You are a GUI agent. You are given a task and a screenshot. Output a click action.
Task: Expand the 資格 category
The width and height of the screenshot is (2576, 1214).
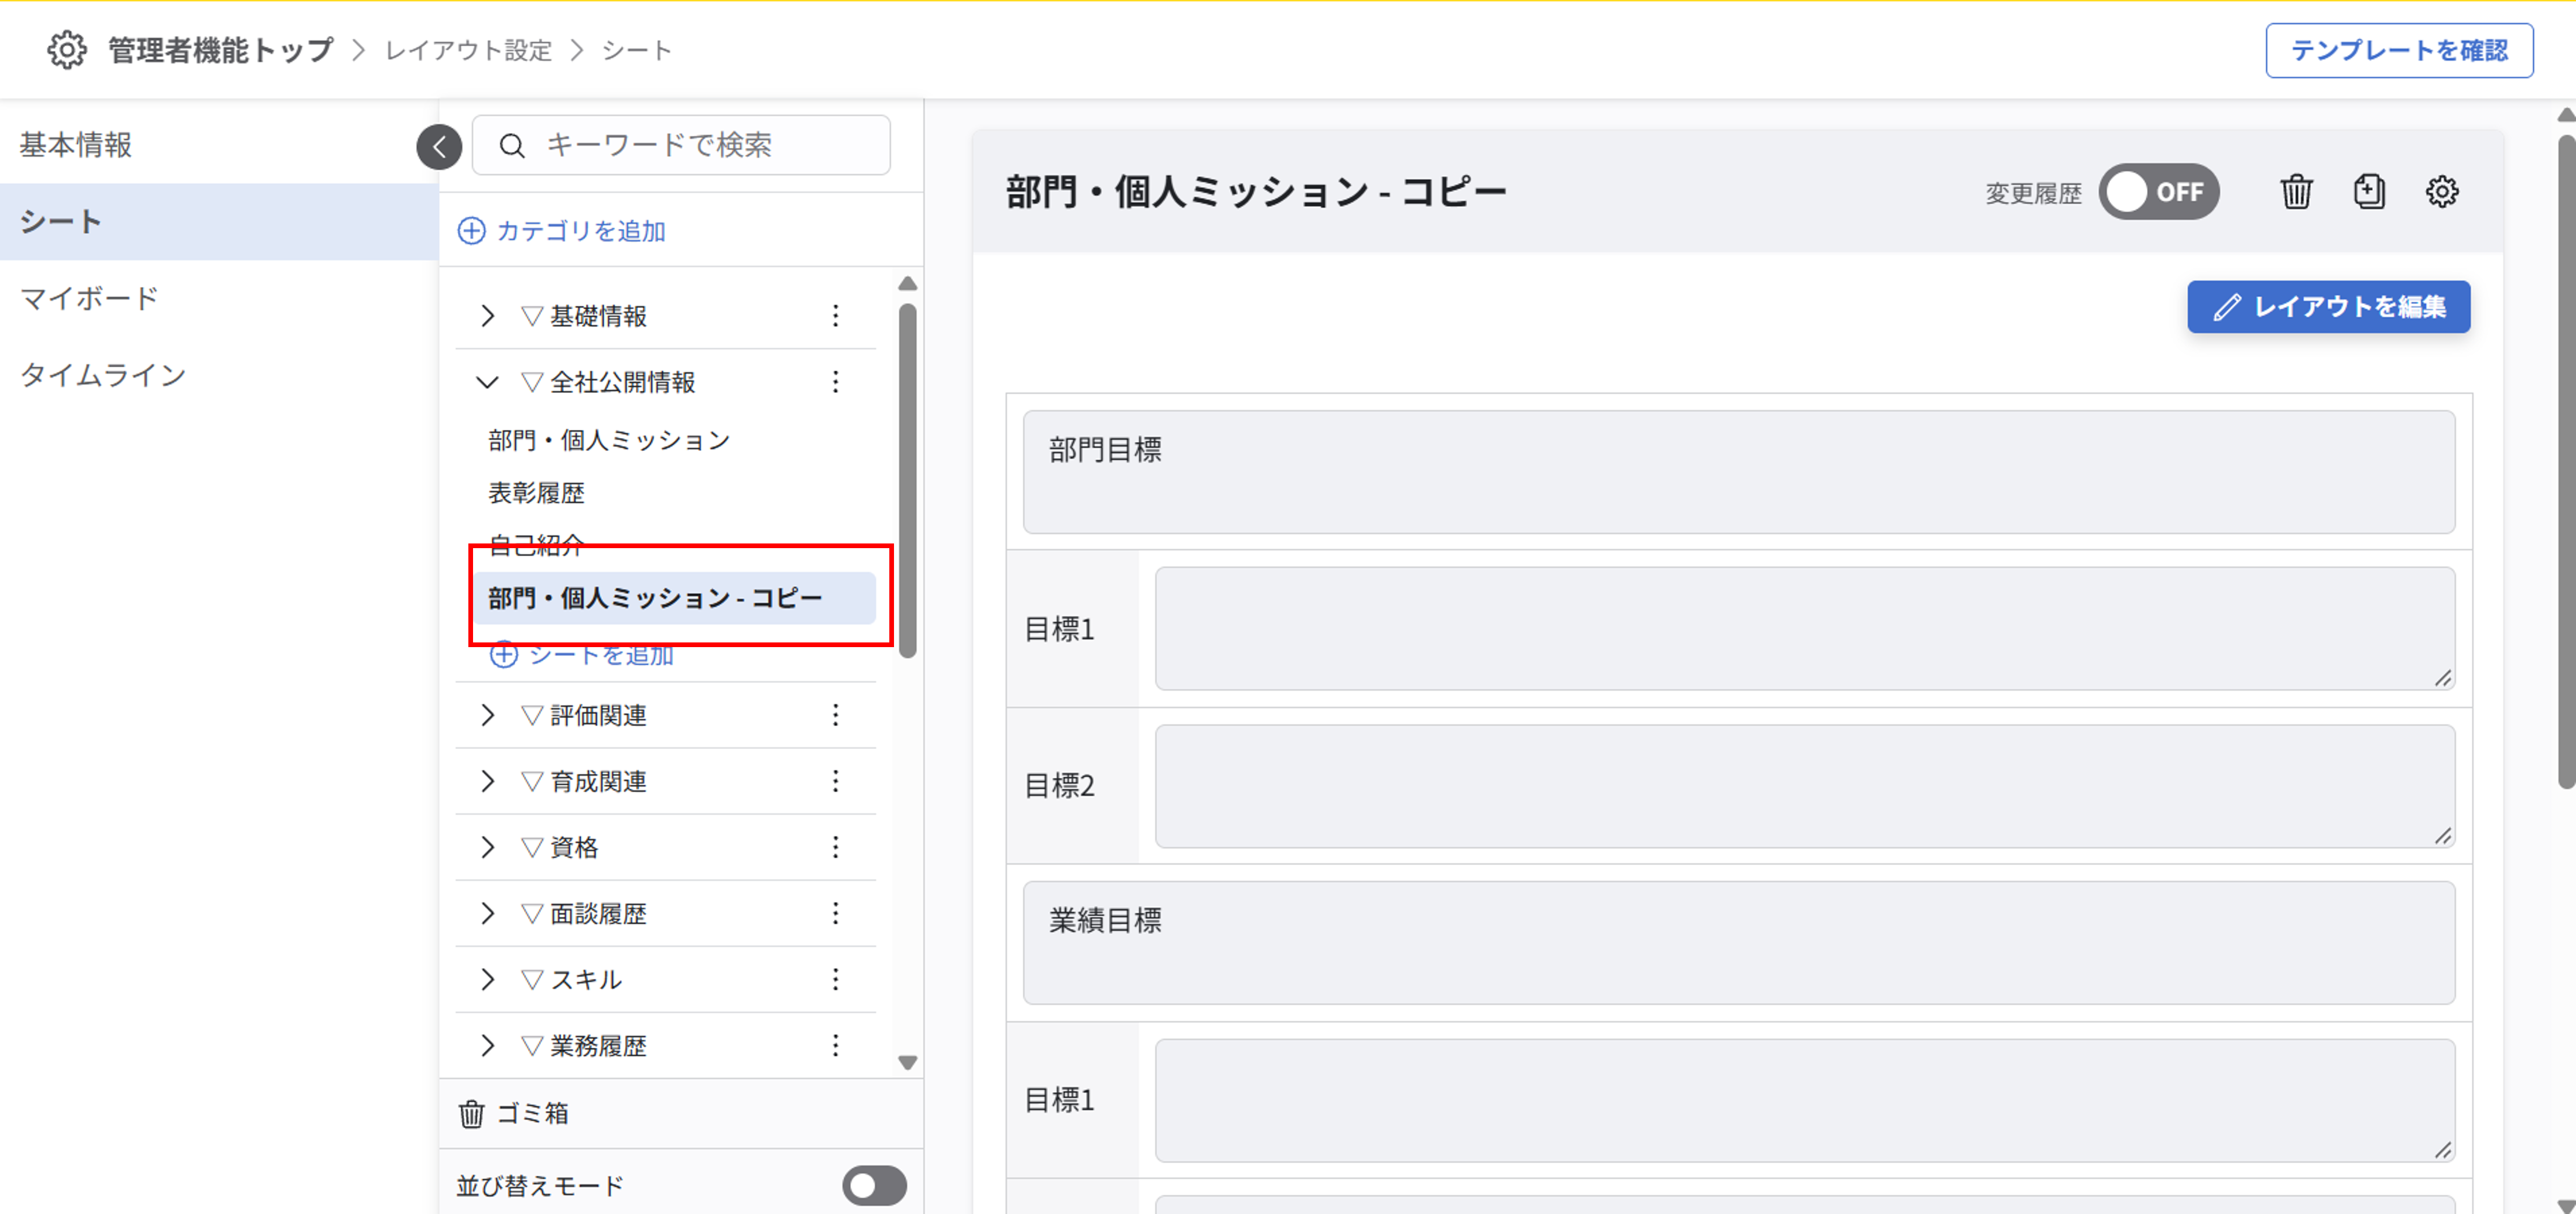[487, 847]
